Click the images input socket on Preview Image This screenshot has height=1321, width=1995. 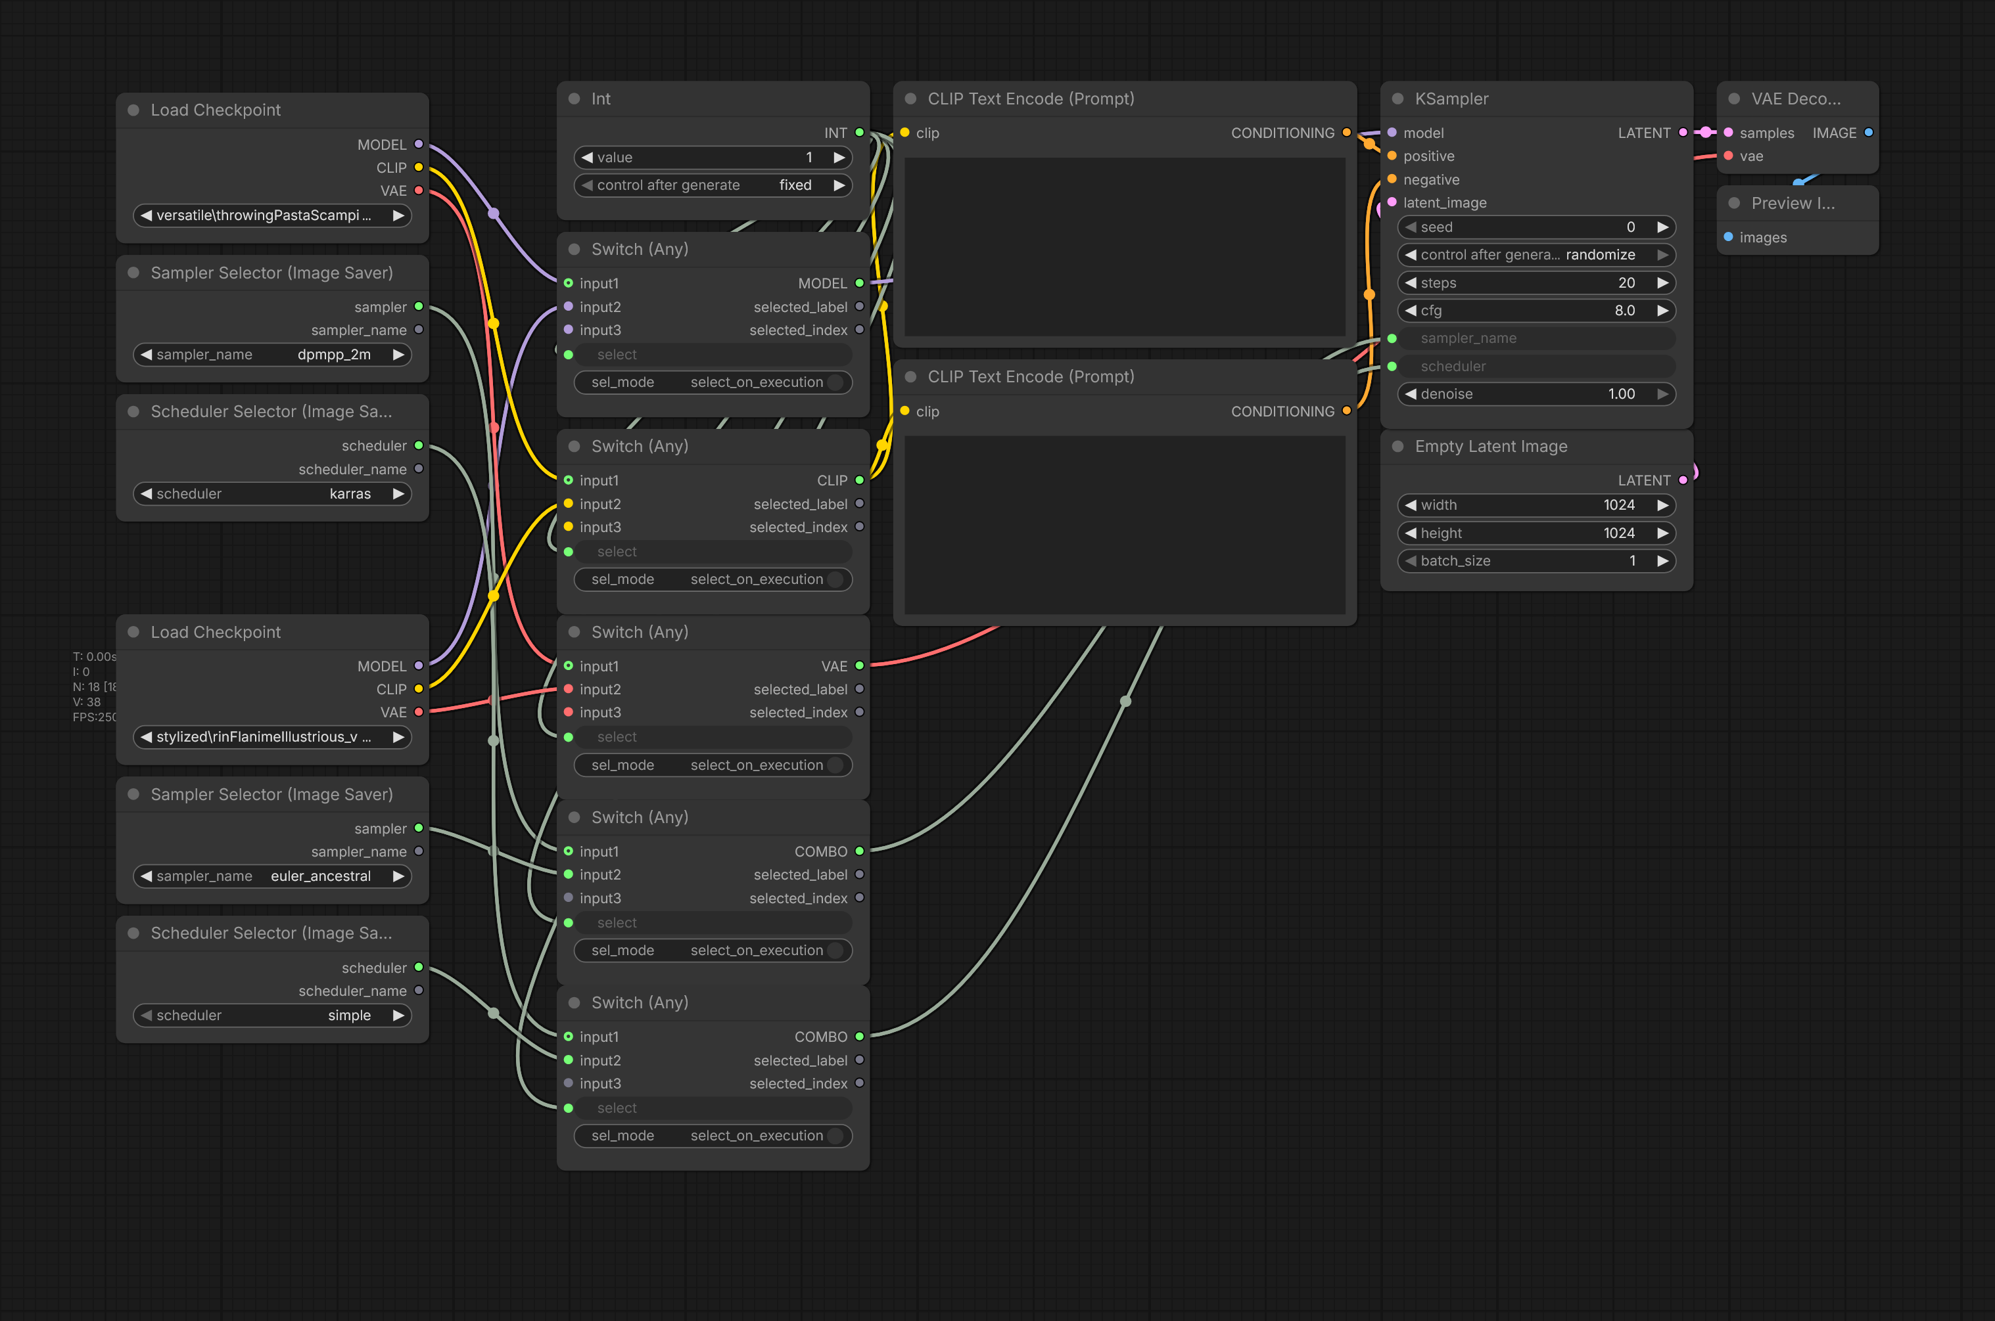click(x=1729, y=236)
